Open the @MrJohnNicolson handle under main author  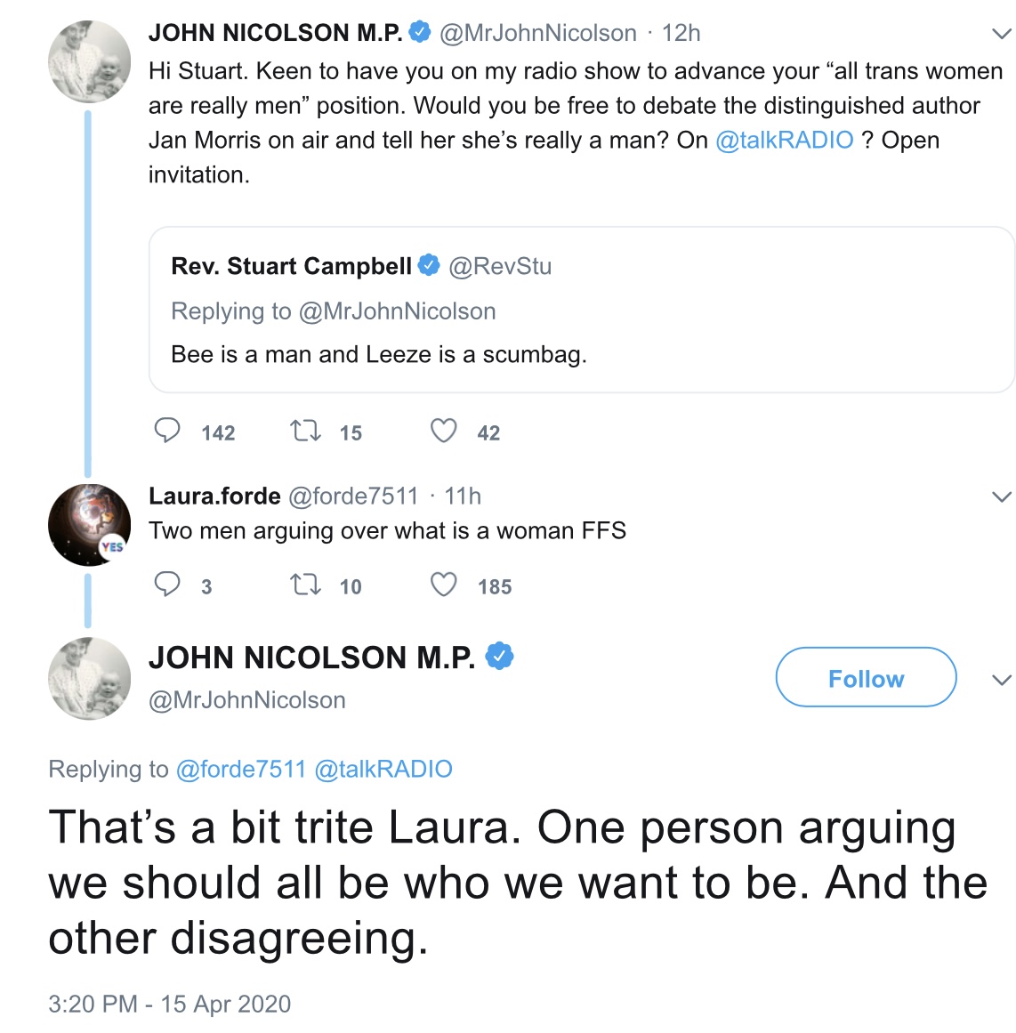[x=246, y=700]
